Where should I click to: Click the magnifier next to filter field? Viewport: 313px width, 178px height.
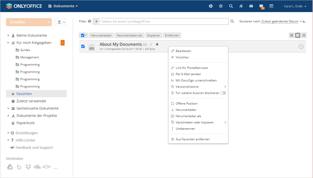(x=232, y=21)
